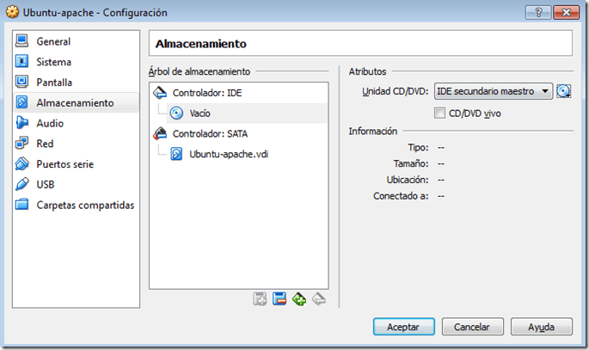Click the Aceptar button
Screen dimensions: 589x350
coord(403,327)
